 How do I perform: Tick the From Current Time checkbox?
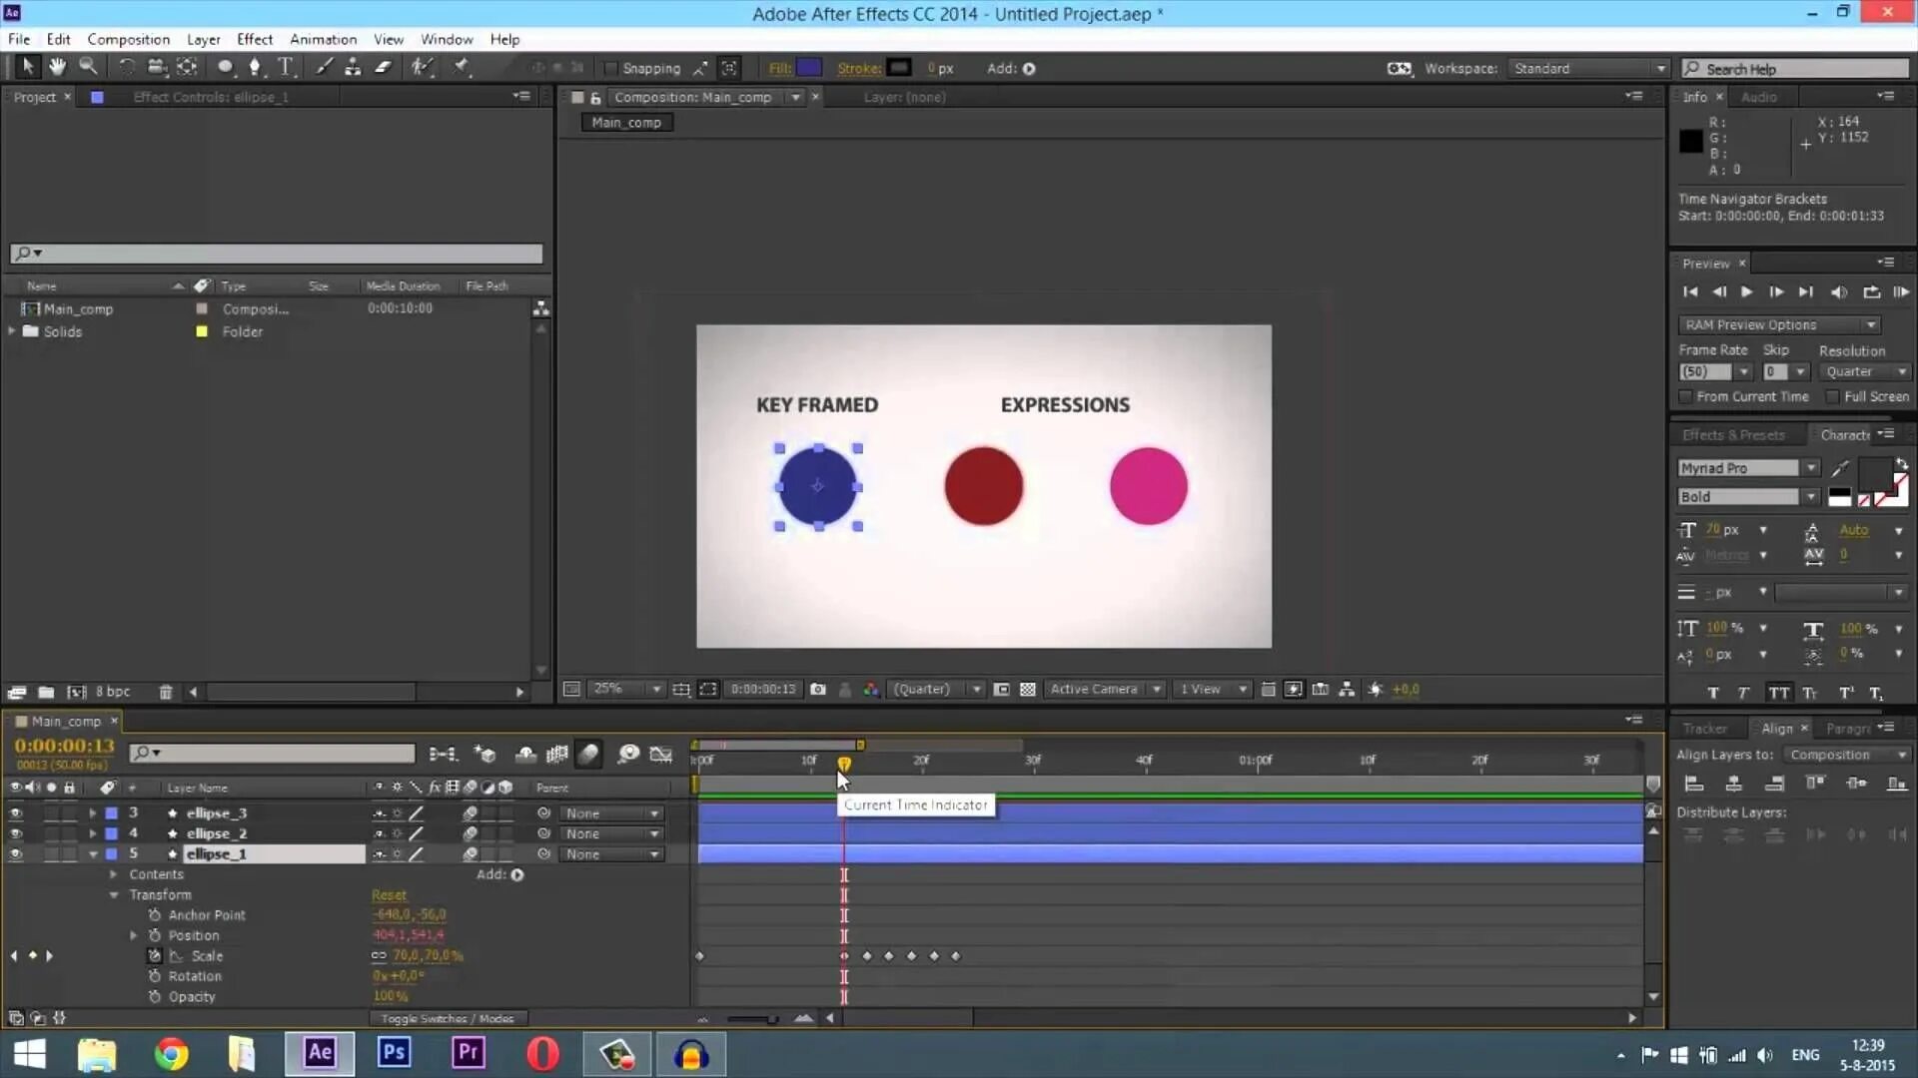1686,397
